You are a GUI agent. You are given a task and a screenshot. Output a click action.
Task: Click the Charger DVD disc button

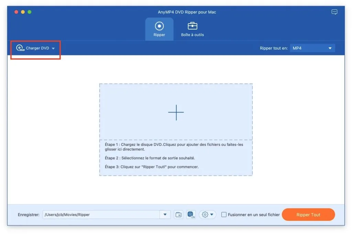[x=33, y=48]
